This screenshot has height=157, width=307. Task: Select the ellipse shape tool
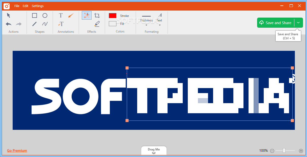45,16
